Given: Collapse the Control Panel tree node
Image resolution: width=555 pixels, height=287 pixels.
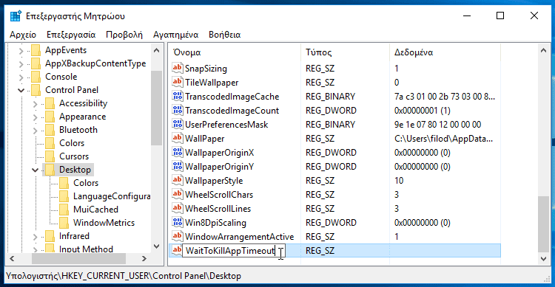Looking at the screenshot, I should coord(21,90).
